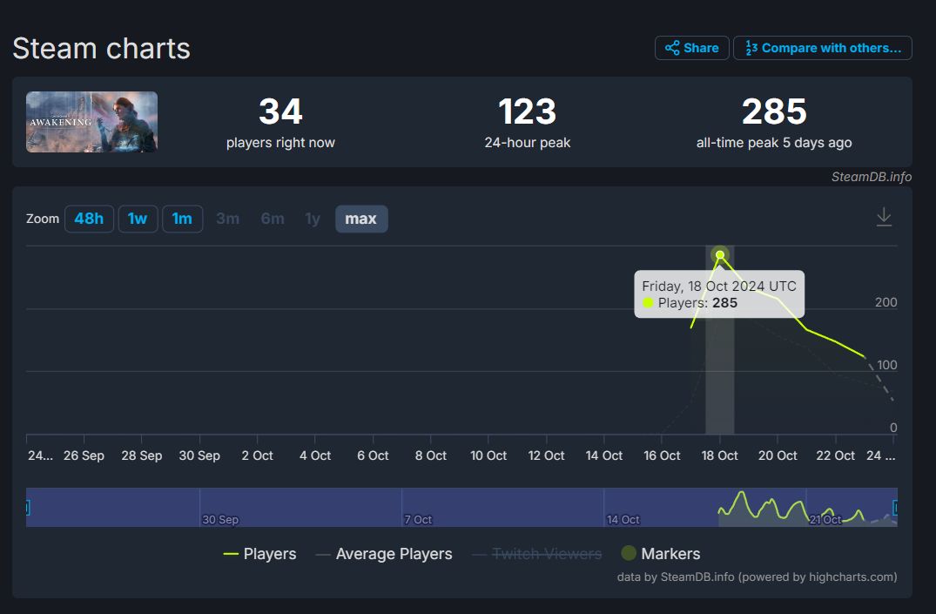The height and width of the screenshot is (614, 936).
Task: Open Compare with others dialog
Action: [x=823, y=48]
